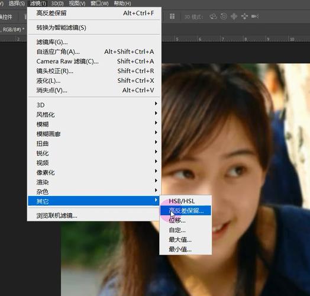Open 滤镜库(G)... filter gallery
The width and height of the screenshot is (310, 296).
coord(94,42)
